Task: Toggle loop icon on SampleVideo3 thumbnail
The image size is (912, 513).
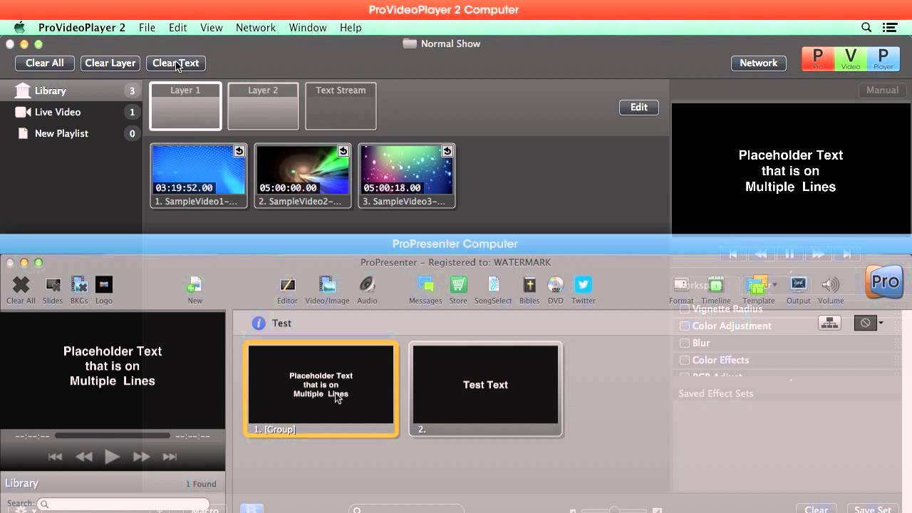Action: [x=447, y=151]
